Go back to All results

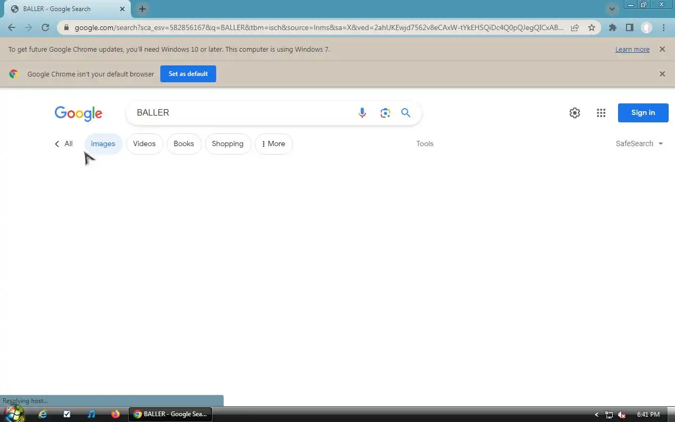[x=64, y=143]
